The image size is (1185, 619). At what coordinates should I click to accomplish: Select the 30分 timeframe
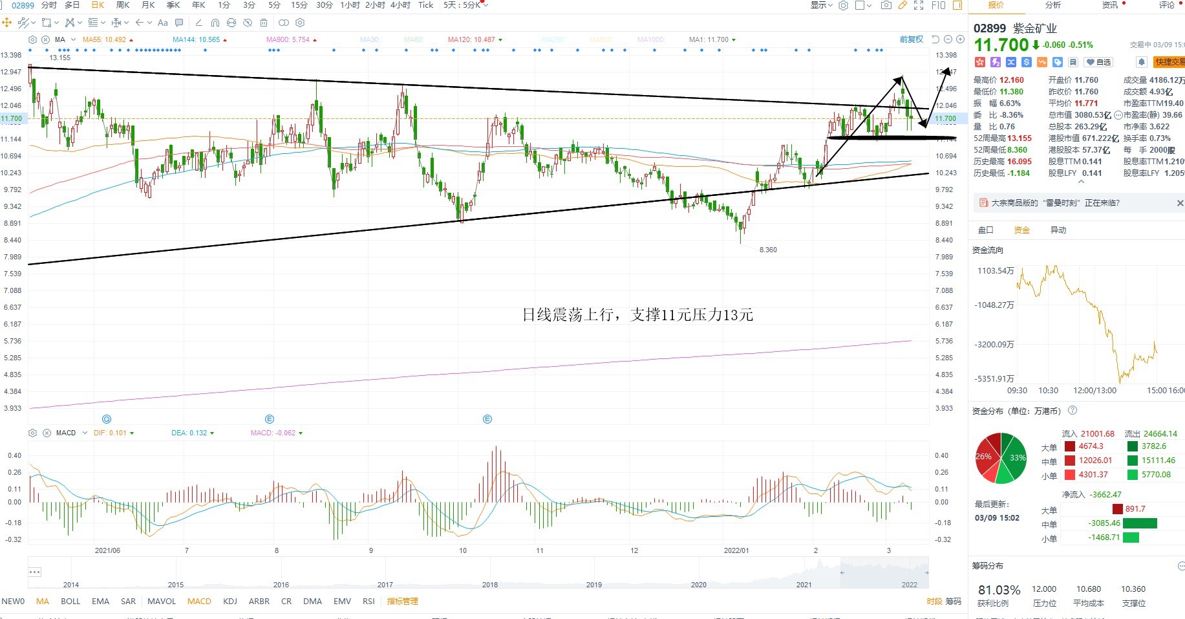tap(325, 5)
